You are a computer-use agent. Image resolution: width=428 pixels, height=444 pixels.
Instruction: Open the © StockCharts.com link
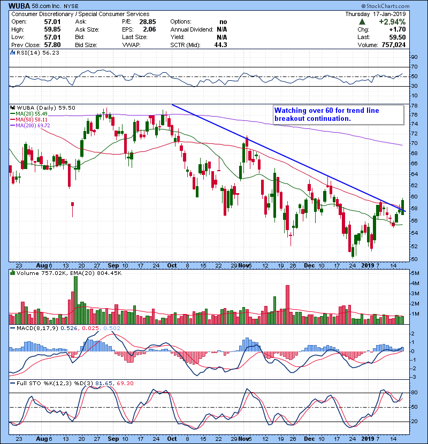tap(385, 6)
